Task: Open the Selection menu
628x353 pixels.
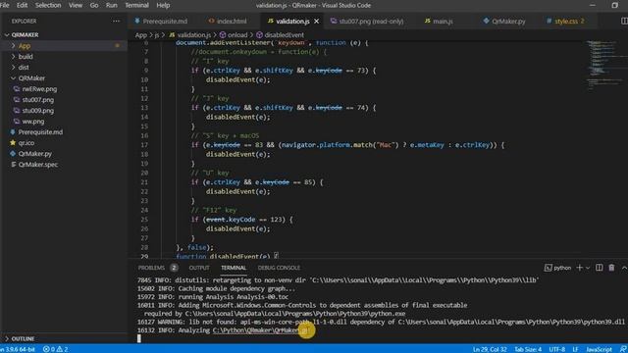Action: click(x=48, y=5)
